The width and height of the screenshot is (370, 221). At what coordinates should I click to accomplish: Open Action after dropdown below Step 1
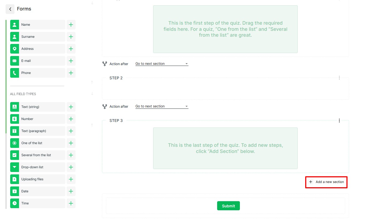[x=162, y=64]
